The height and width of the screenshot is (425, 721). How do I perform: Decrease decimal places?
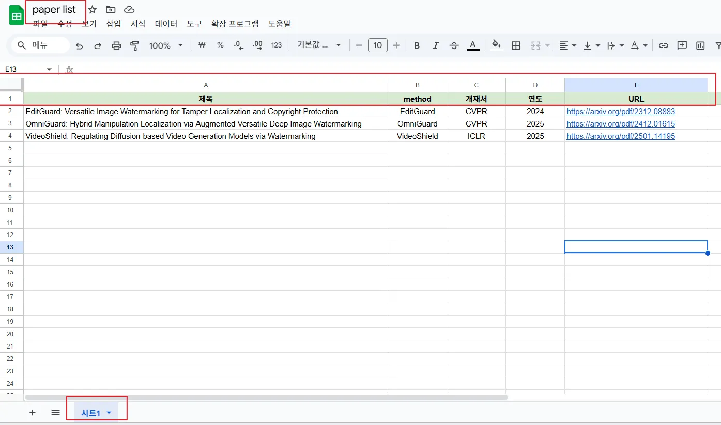(x=238, y=45)
